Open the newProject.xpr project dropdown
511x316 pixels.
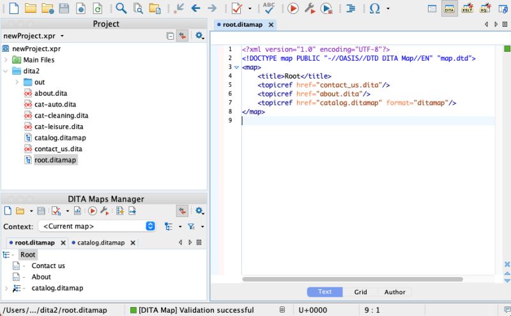click(62, 36)
